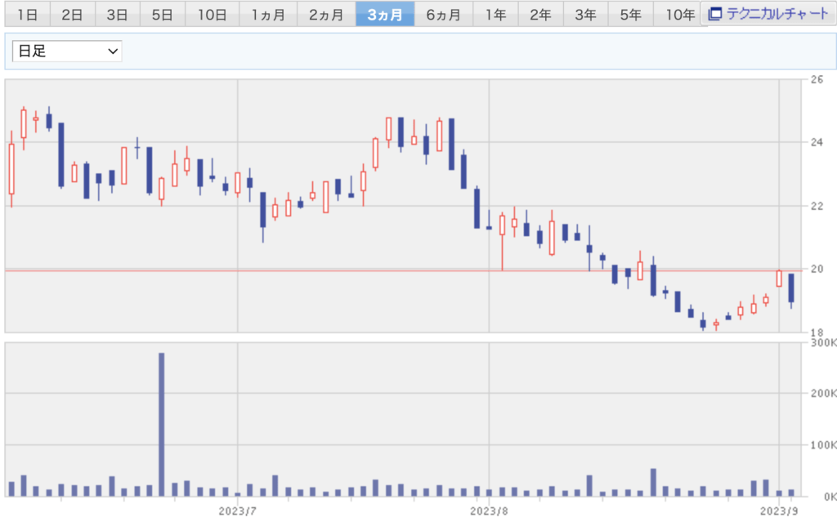This screenshot has height=522, width=837.
Task: Switch to the 6ヵ月 chart range
Action: coord(443,14)
